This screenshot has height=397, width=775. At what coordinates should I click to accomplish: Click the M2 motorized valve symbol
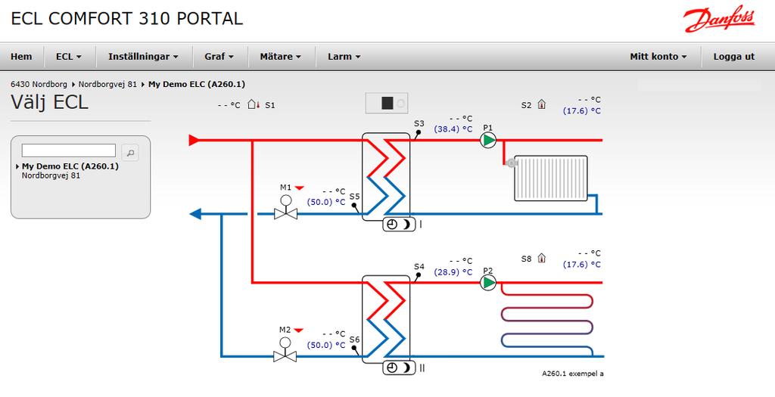[x=285, y=349]
